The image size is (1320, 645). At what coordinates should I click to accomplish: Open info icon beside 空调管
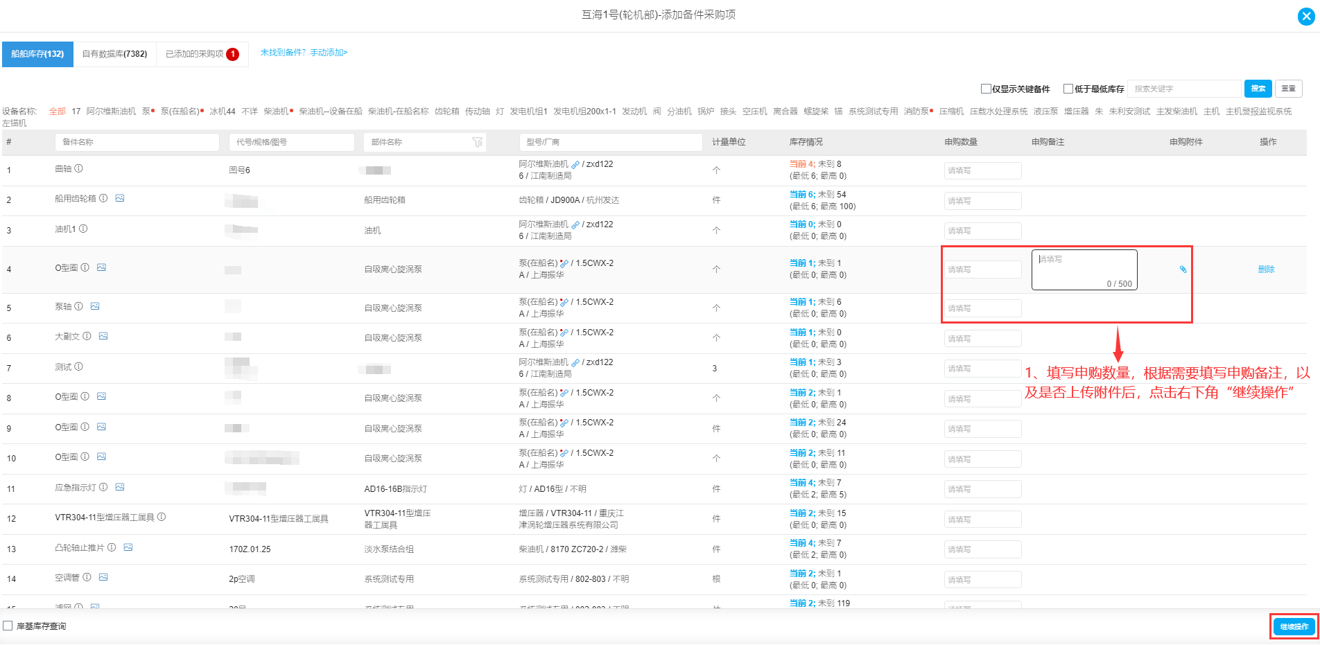pyautogui.click(x=87, y=577)
